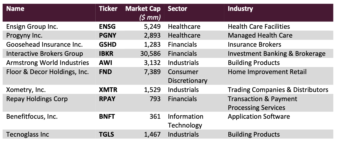
Task: Click the Industry column header
Action: (240, 9)
